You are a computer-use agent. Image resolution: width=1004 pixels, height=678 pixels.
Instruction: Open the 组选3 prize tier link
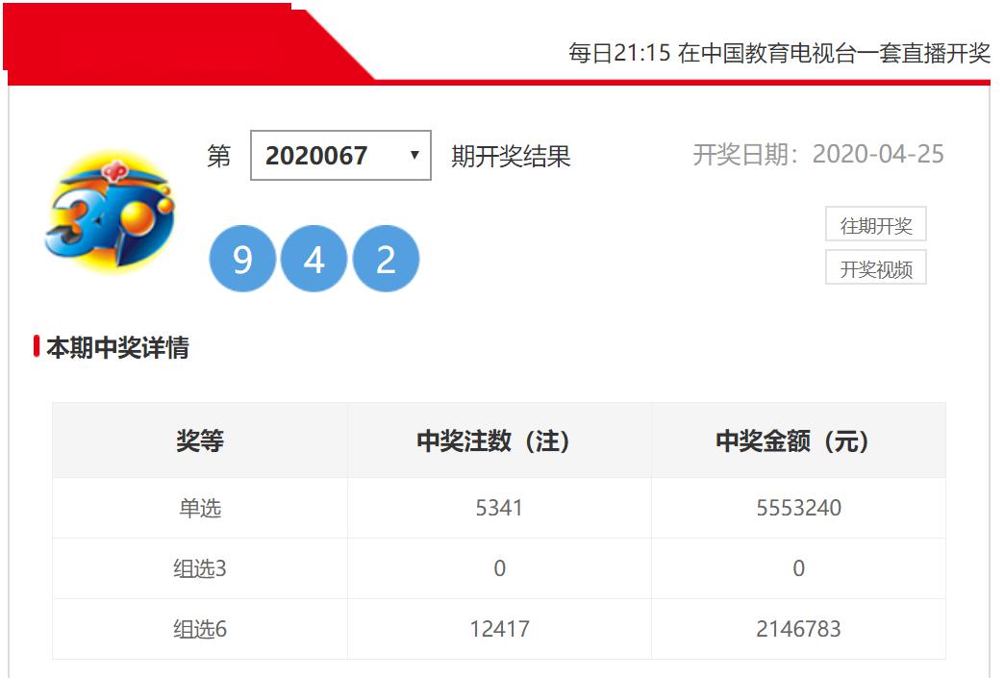199,568
